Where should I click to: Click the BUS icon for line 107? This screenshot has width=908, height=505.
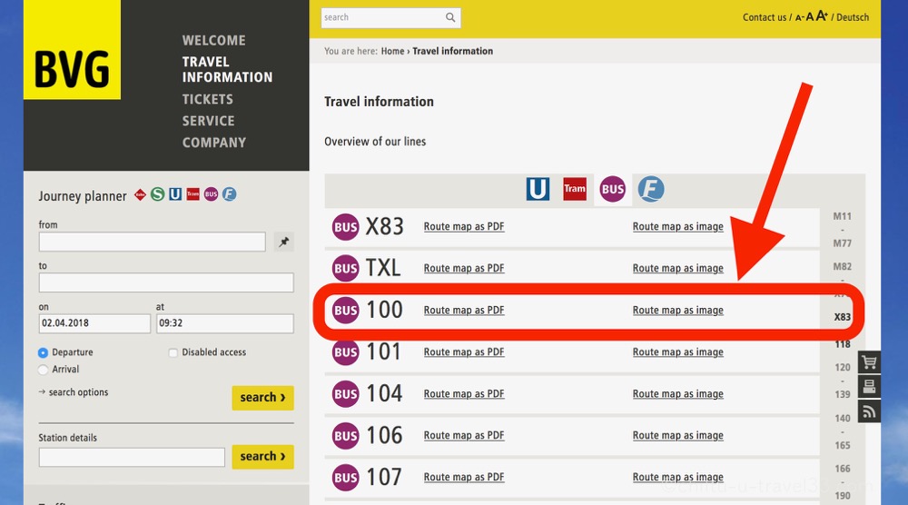tap(346, 477)
